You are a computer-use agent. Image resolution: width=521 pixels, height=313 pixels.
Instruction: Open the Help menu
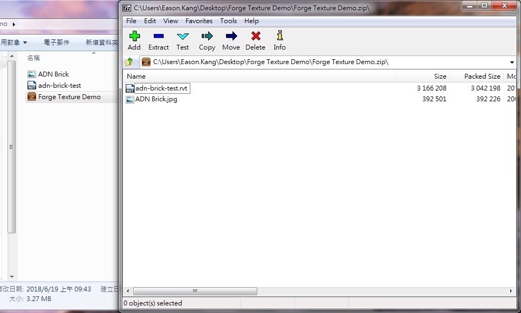click(251, 21)
